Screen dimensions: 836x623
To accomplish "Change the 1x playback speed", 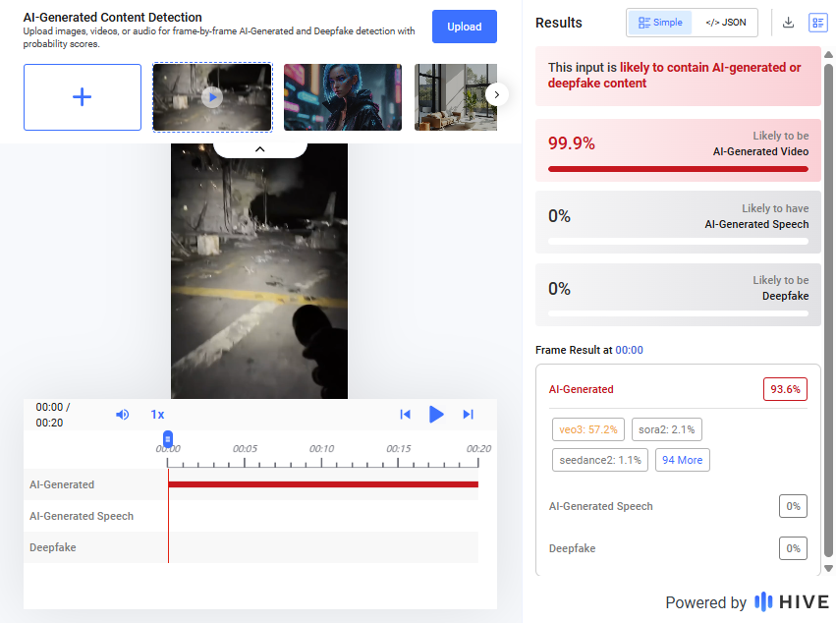I will [157, 415].
